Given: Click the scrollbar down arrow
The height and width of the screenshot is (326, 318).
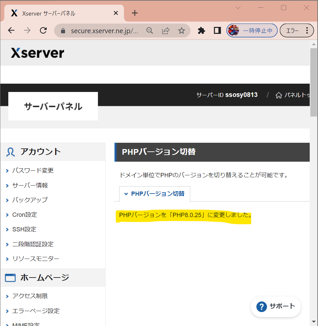Looking at the screenshot, I should [x=314, y=322].
